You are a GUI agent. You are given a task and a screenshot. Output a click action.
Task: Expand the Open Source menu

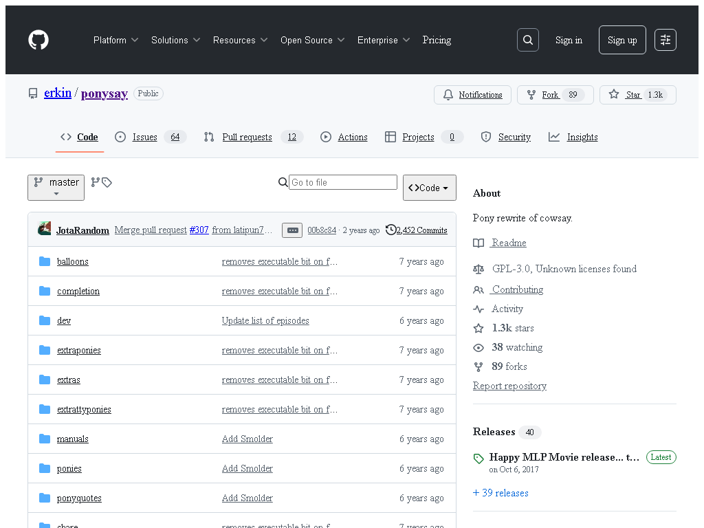tap(313, 40)
